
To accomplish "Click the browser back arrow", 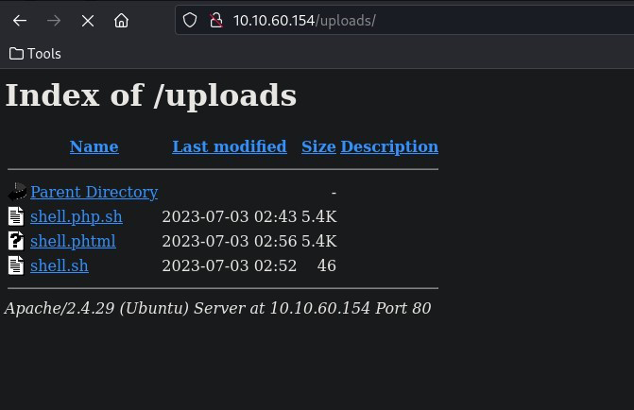I will 20,20.
